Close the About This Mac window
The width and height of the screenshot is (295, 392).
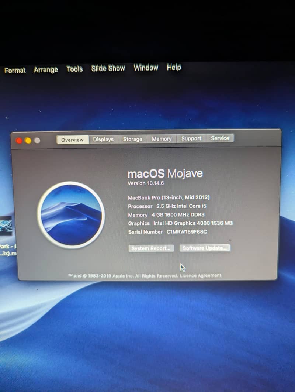[19, 141]
